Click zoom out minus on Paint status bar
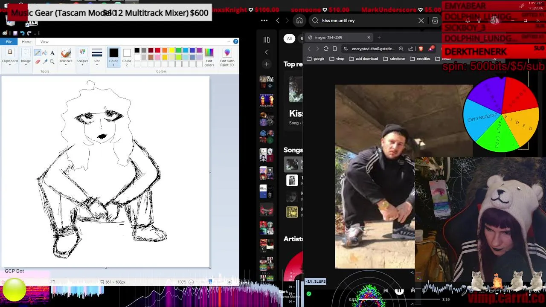The image size is (546, 307). click(x=191, y=282)
